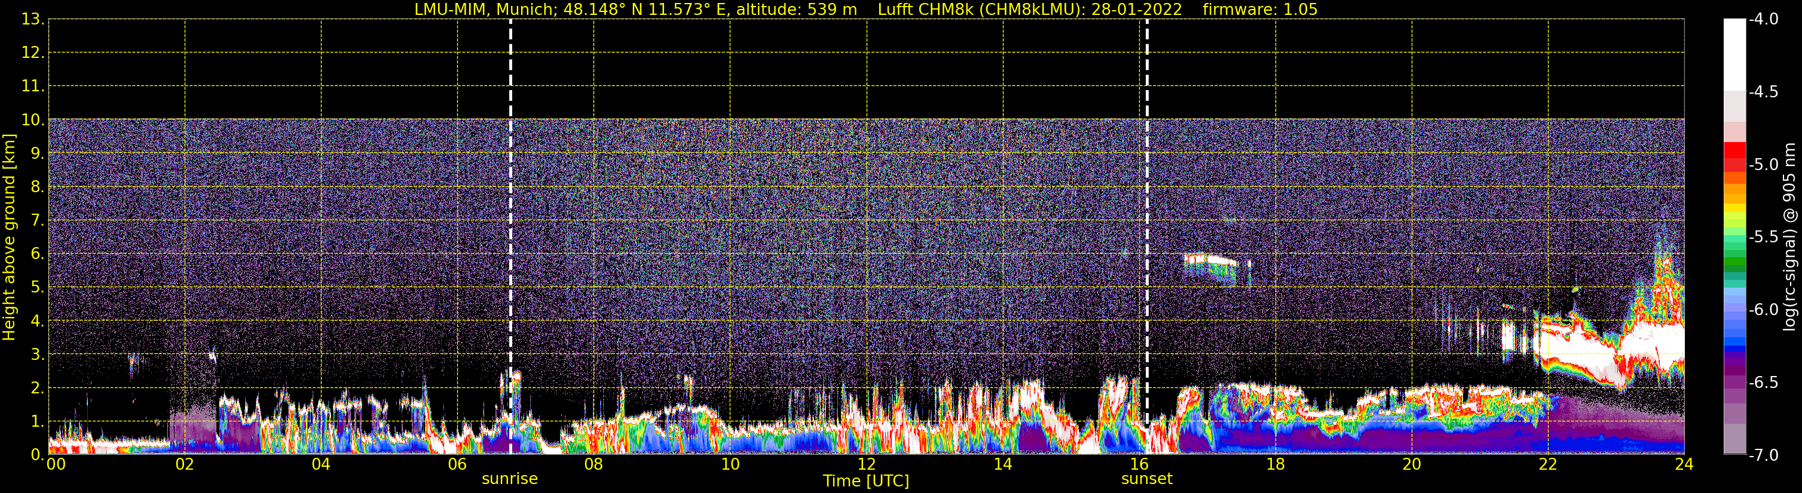Click the -7.0 colorbar tick label
This screenshot has height=493, width=1802.
pyautogui.click(x=1763, y=455)
